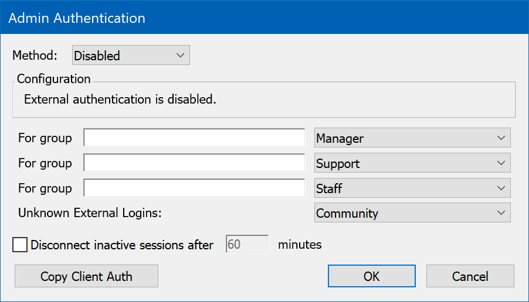Expand the Staff role dropdown

coord(412,189)
